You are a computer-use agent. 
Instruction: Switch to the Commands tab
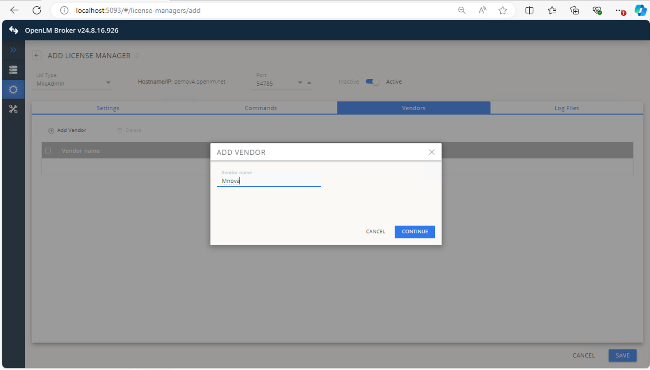pyautogui.click(x=260, y=108)
